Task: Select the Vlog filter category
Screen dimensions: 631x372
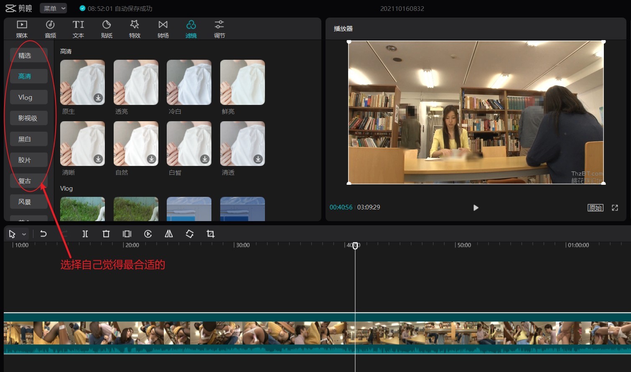Action: (x=29, y=97)
